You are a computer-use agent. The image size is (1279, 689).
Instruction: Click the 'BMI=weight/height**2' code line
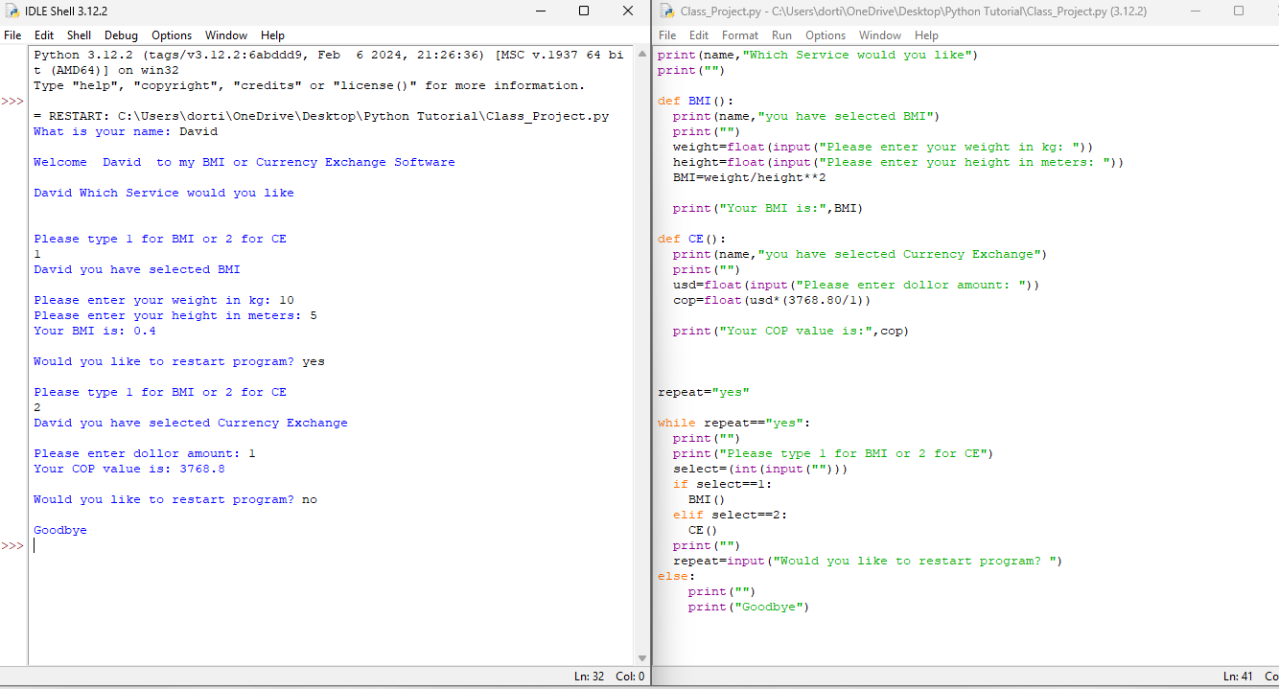point(750,177)
